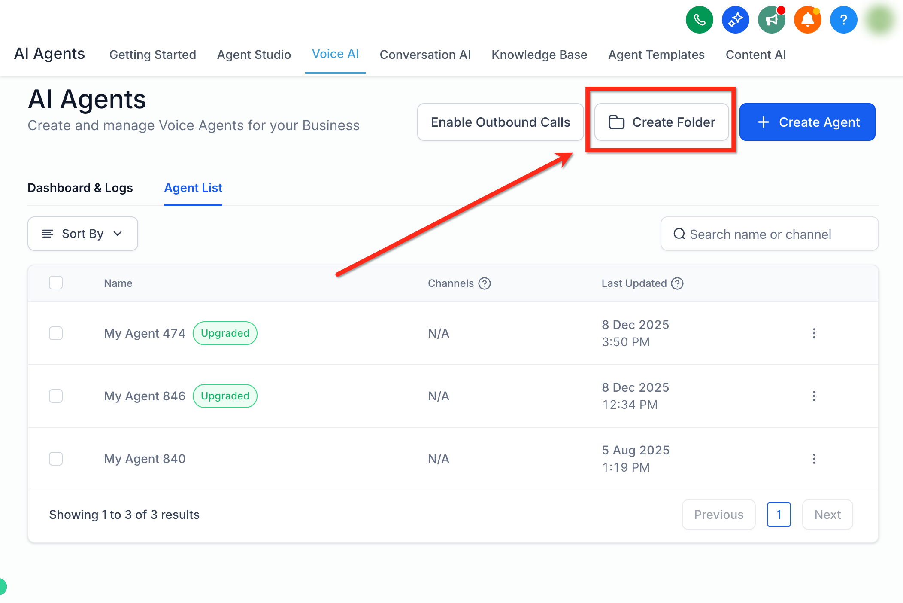Click the 8 Dec 2025 3:50 PM date

point(635,333)
